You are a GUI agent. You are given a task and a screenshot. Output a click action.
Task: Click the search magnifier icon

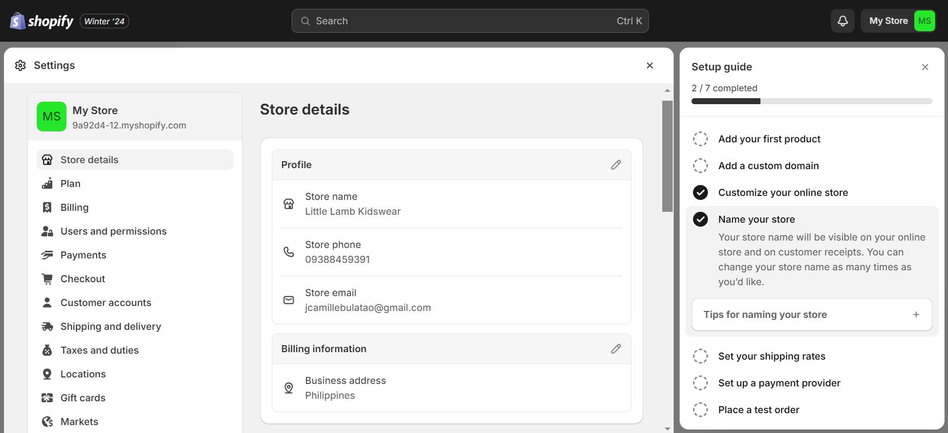click(x=306, y=21)
